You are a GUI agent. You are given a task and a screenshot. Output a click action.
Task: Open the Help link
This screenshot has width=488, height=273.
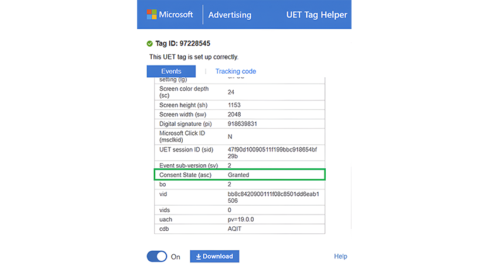340,256
